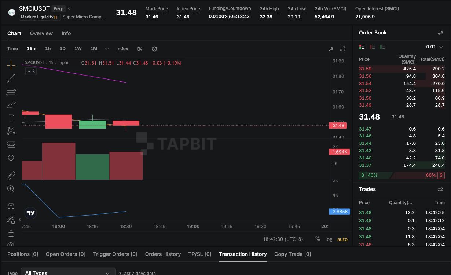Open SMCIUSDT trading pair selector dropdown
This screenshot has height=275, width=451.
70,8
